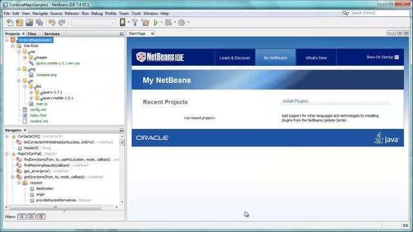
Task: Select the My NetBeans tab
Action: click(x=276, y=58)
